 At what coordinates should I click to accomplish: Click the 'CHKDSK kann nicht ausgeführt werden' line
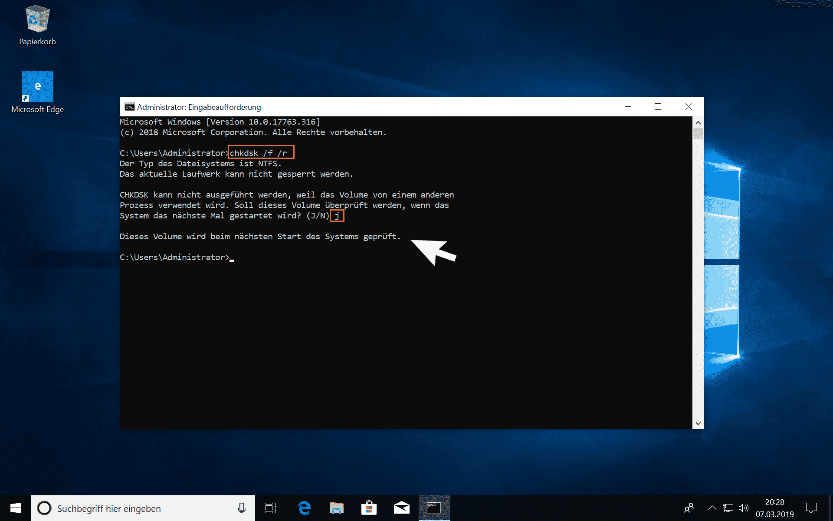click(287, 195)
